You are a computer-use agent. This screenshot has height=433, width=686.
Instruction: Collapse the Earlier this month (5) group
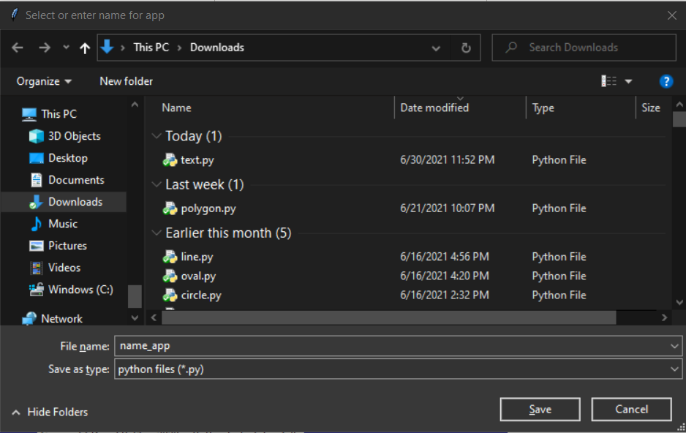coord(157,233)
